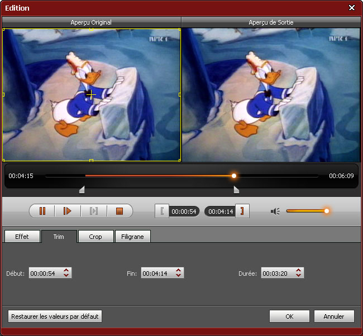Click the play button
Viewport: 363px width, 336px height.
tap(68, 211)
